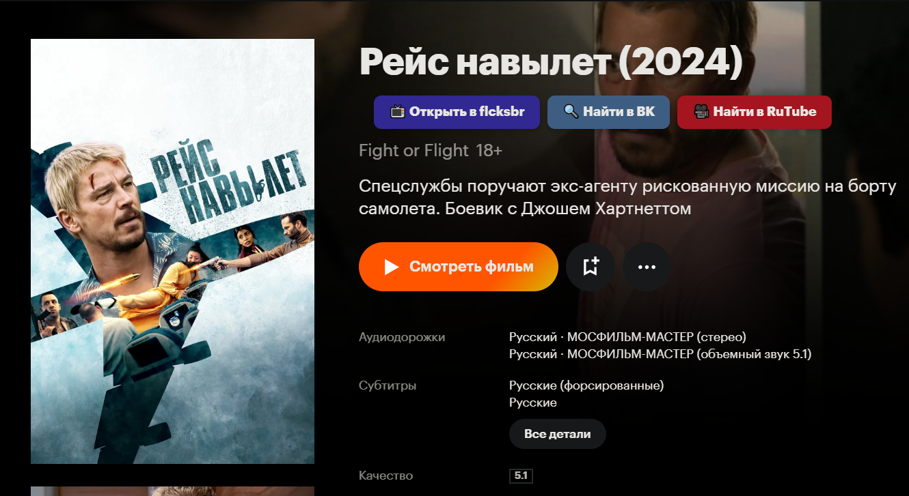Choose Русские (форсированные) subtitles
Viewport: 909px width, 496px height.
[586, 385]
